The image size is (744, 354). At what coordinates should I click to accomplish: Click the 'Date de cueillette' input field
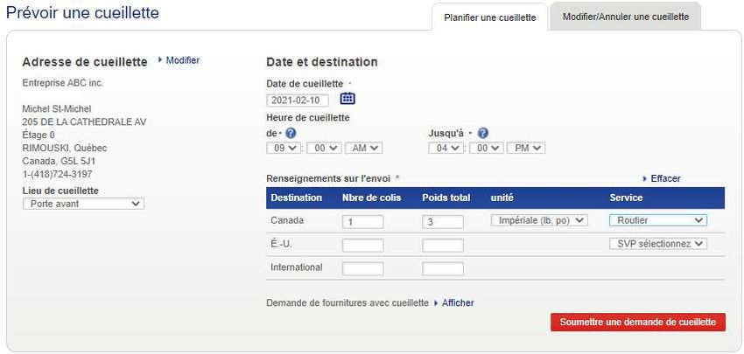298,100
